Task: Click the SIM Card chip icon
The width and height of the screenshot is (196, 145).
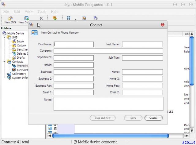Action: pyautogui.click(x=14, y=70)
